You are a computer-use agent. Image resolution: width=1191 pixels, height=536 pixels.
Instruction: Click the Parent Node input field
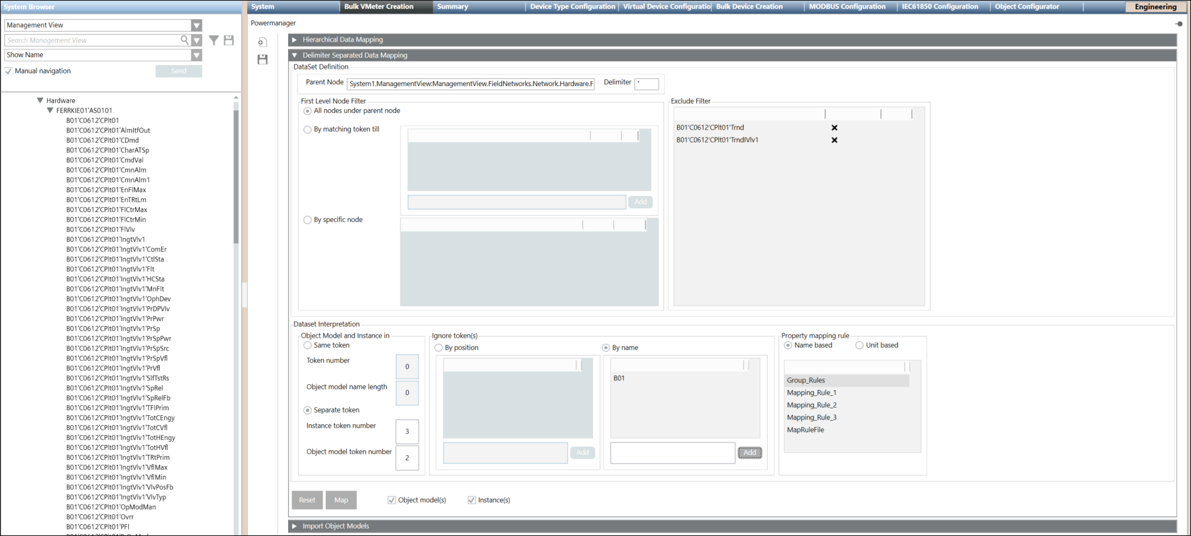coord(470,84)
